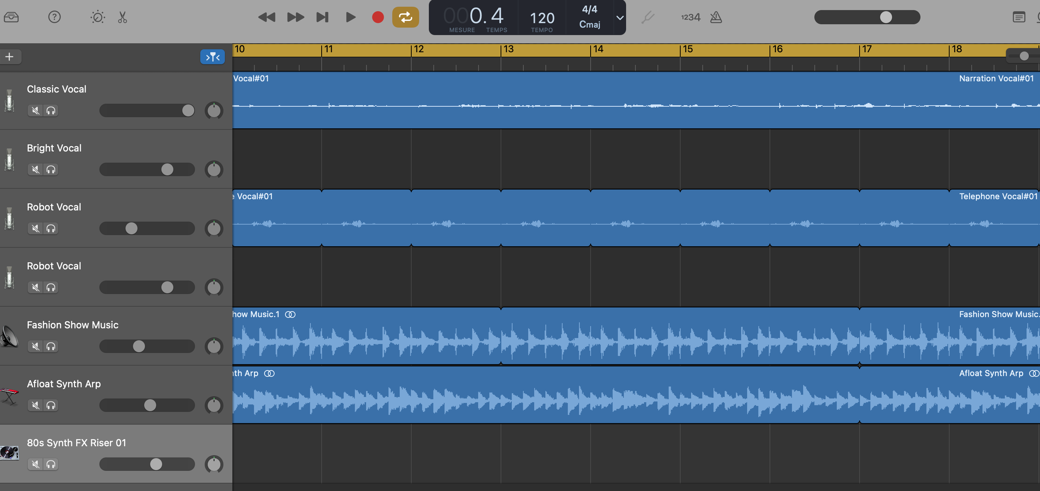
Task: Mute the Afloat Synth Arp track
Action: click(35, 405)
